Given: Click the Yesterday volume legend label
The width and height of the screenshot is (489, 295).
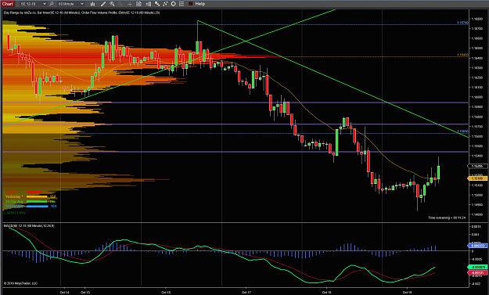Looking at the screenshot, I should click(14, 196).
